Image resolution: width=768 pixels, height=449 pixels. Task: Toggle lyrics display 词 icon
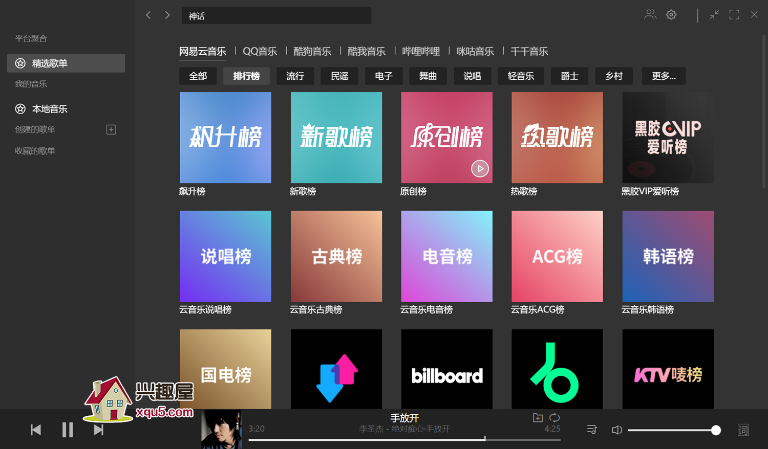[743, 430]
